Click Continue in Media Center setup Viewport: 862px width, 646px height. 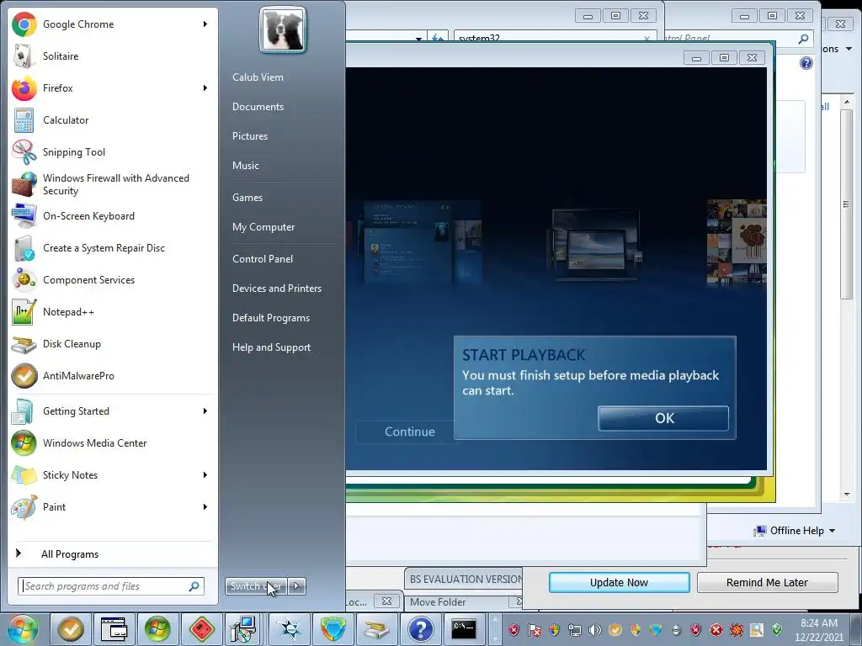coord(410,432)
